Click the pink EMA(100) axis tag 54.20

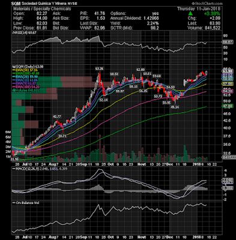tap(228, 91)
